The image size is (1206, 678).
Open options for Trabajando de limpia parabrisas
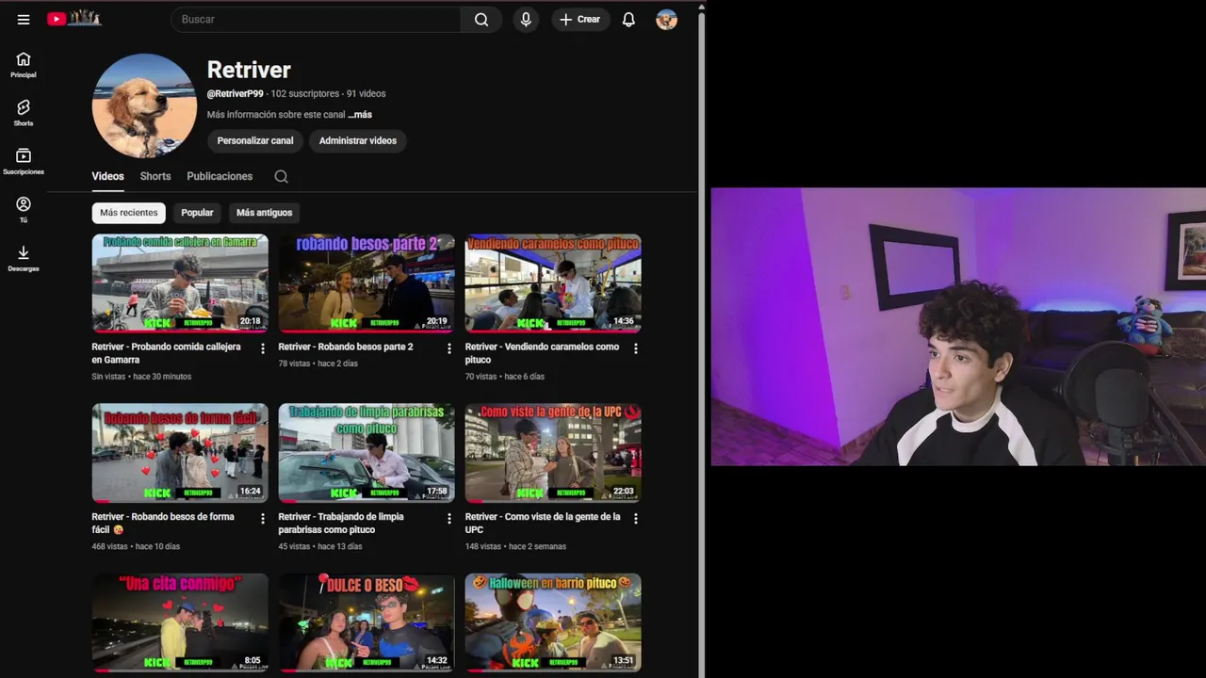pos(449,518)
